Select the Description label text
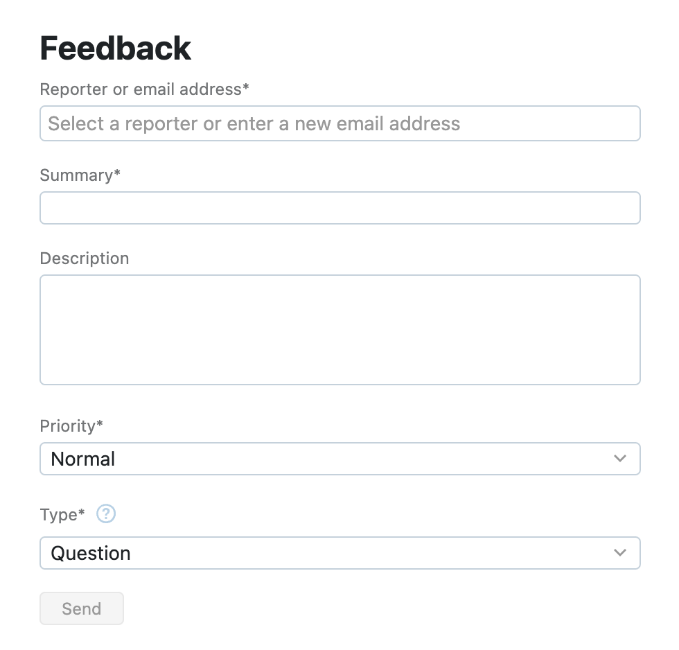 (85, 258)
